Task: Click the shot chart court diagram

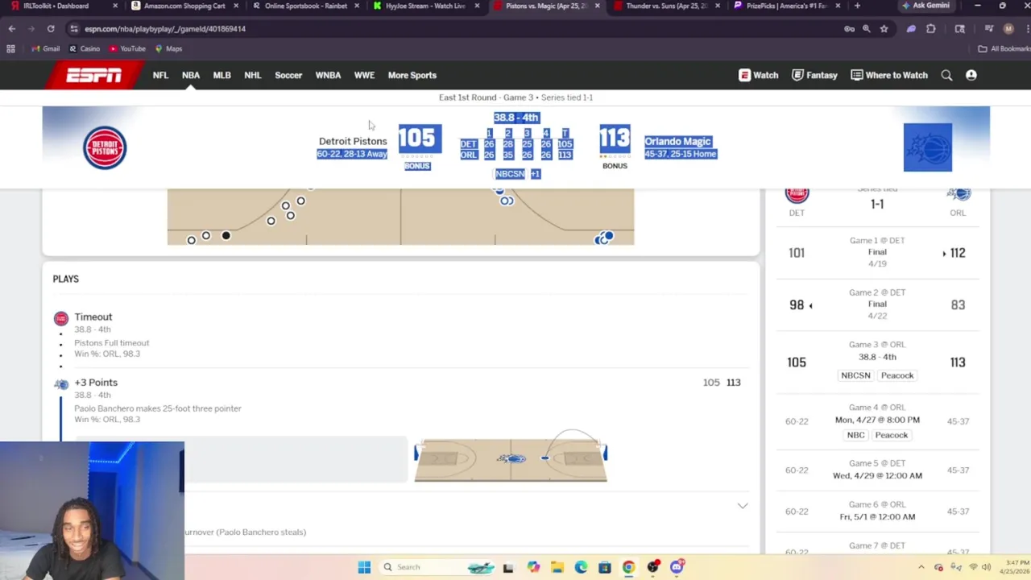Action: [400, 216]
